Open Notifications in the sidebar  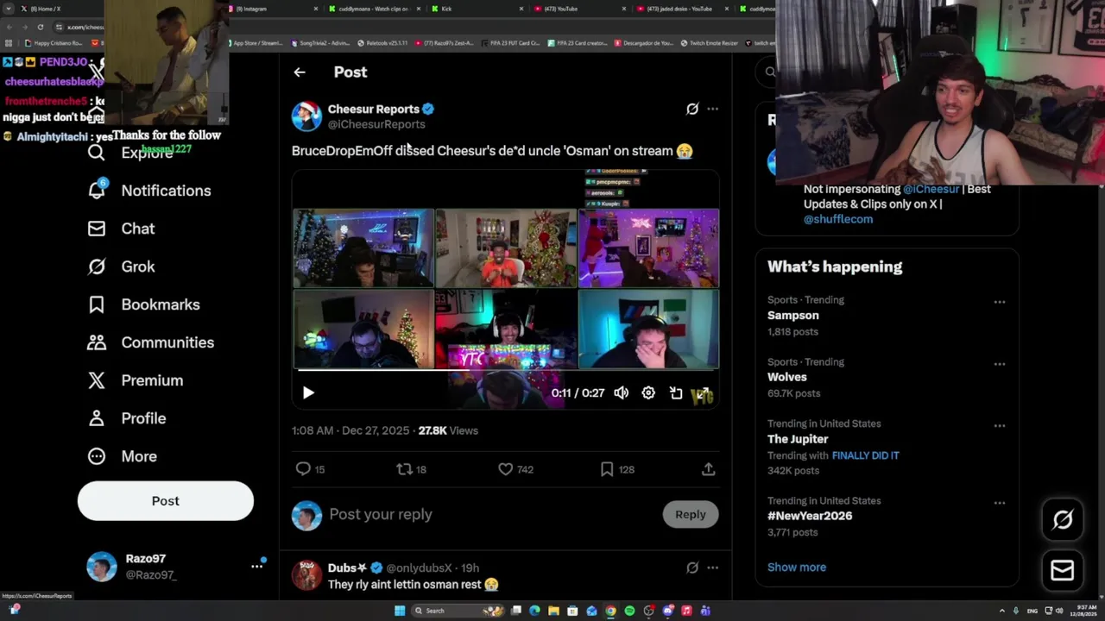click(x=148, y=191)
